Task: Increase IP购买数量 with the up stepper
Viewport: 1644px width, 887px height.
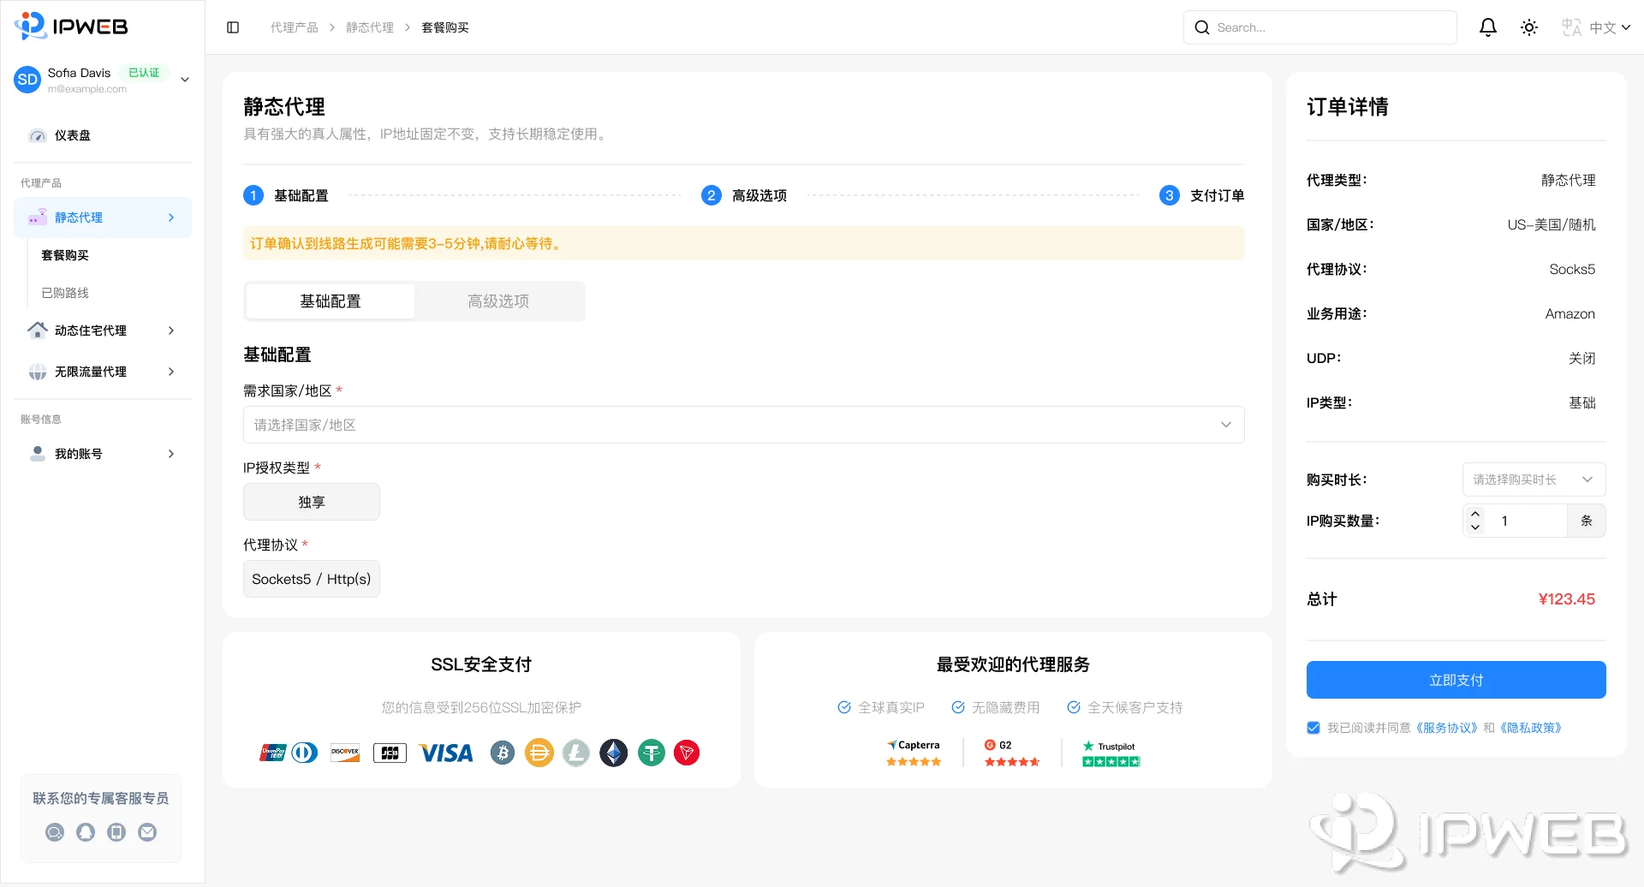Action: [1475, 515]
